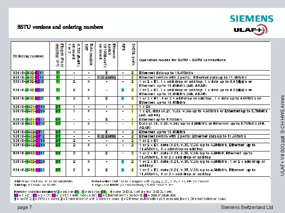Click the green PI cell in J632-E111 row
The width and height of the screenshot is (285, 213).
58,73
